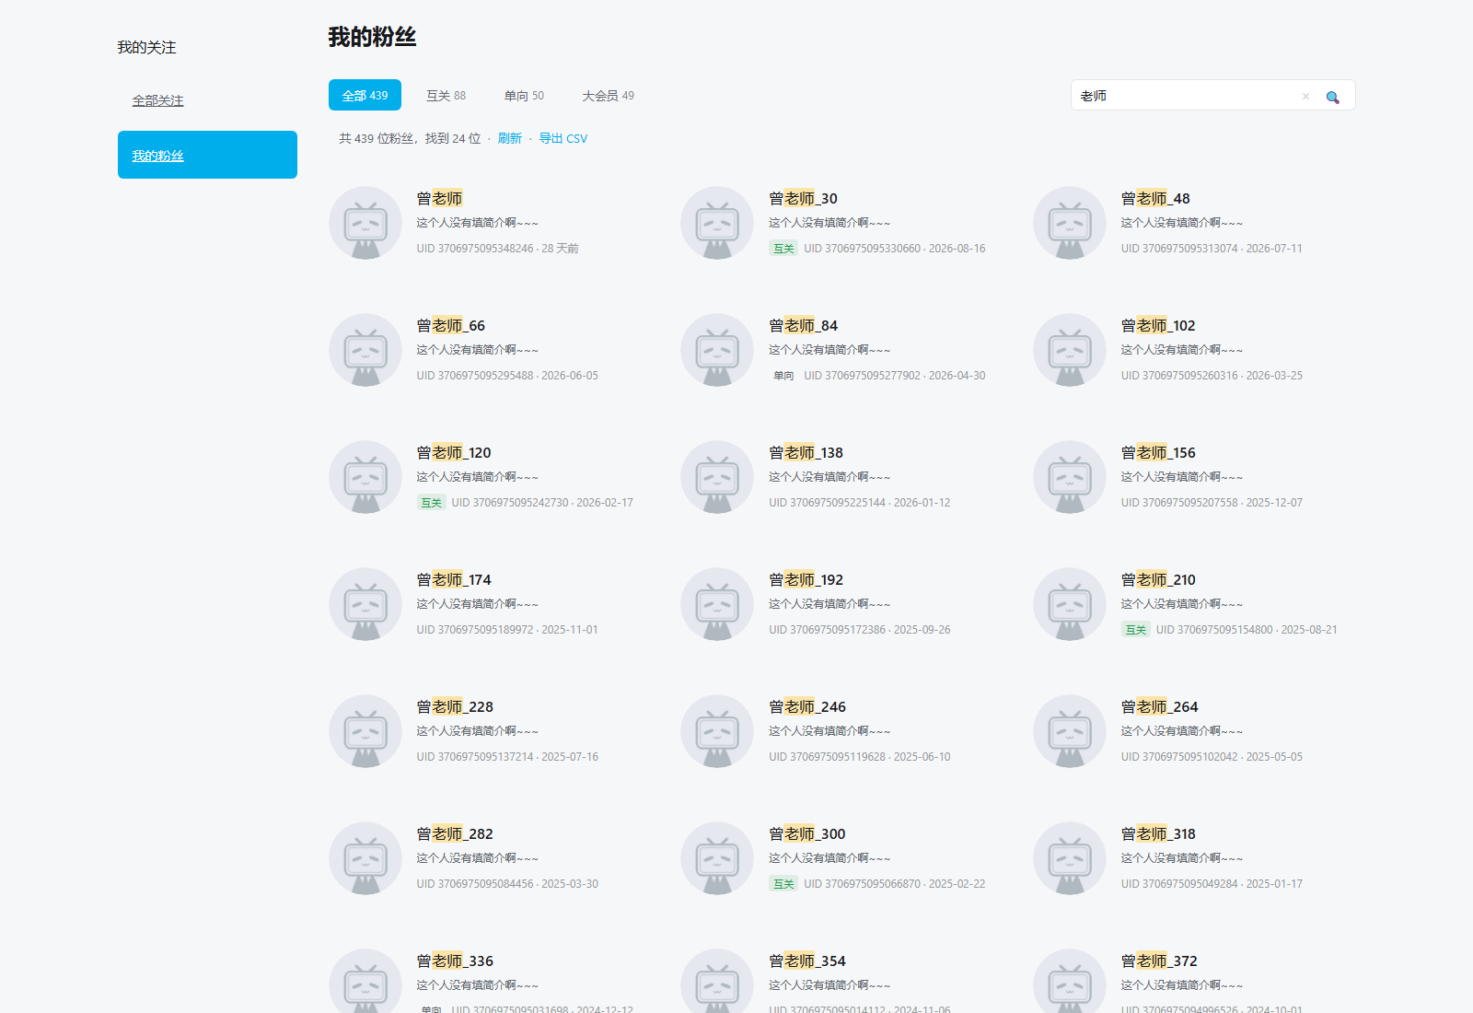Click the avatar of 曾老师_30
The height and width of the screenshot is (1013, 1473).
click(x=717, y=223)
